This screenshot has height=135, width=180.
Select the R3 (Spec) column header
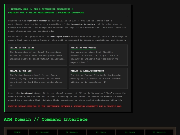click(101, 132)
